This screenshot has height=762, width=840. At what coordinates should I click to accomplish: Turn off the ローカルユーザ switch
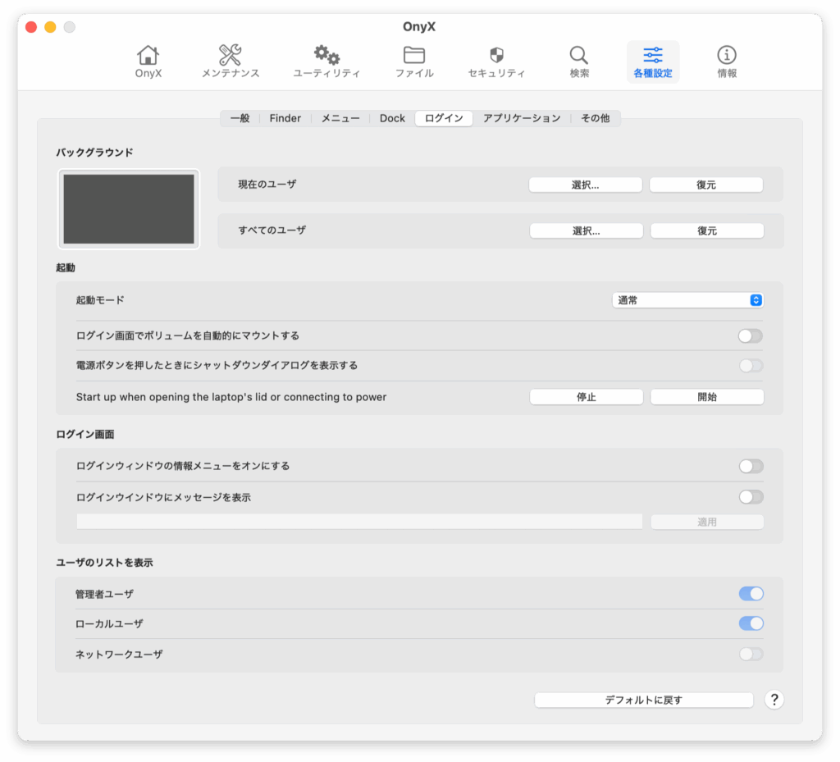751,623
